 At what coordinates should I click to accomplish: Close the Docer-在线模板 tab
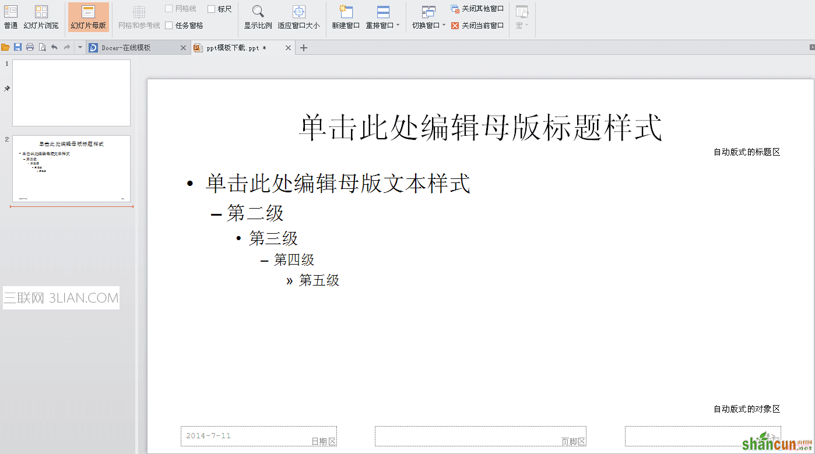[x=183, y=48]
